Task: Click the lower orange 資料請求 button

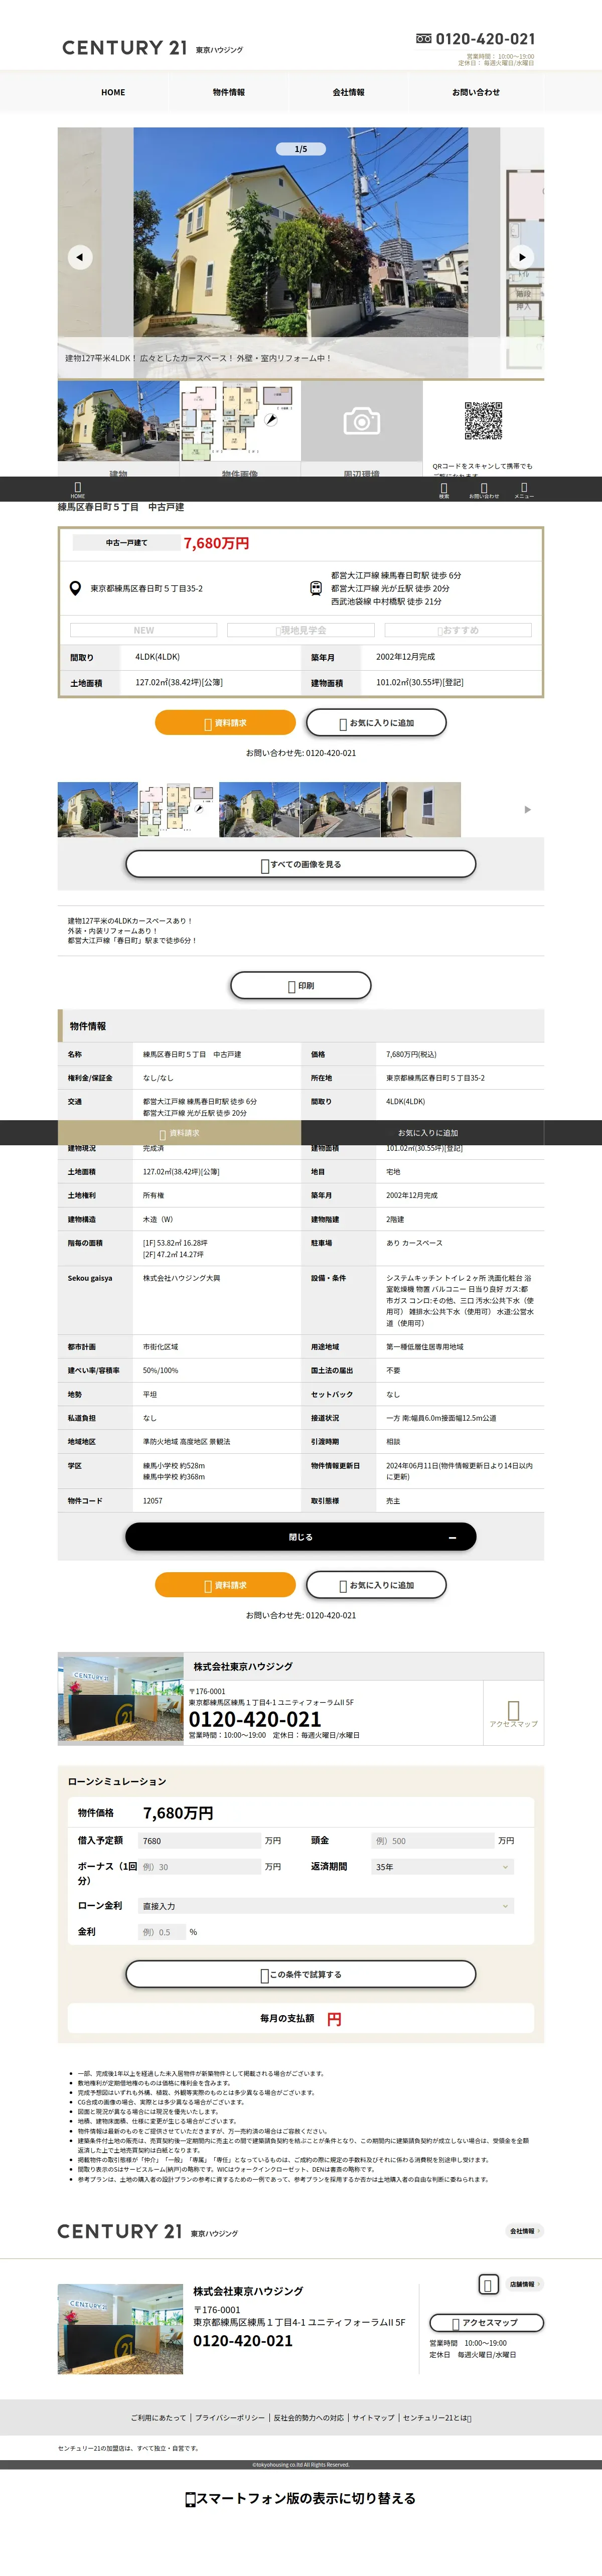Action: coord(225,1584)
